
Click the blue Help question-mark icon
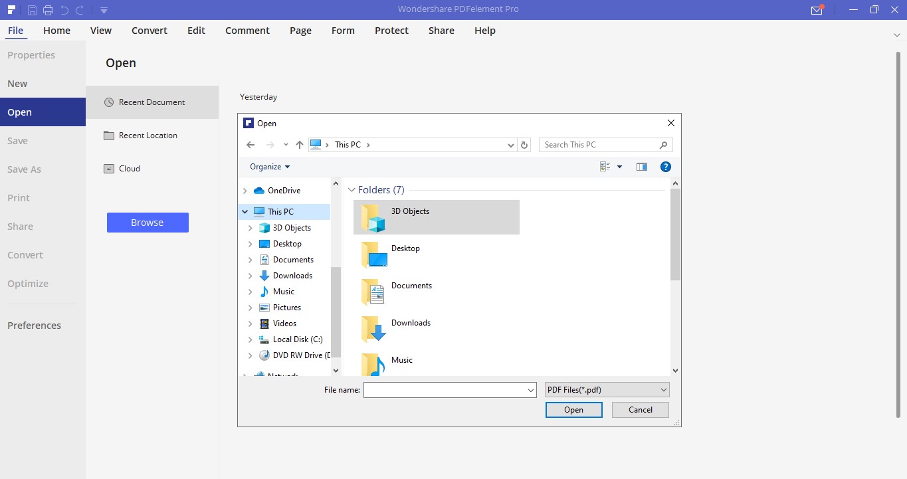tap(666, 167)
